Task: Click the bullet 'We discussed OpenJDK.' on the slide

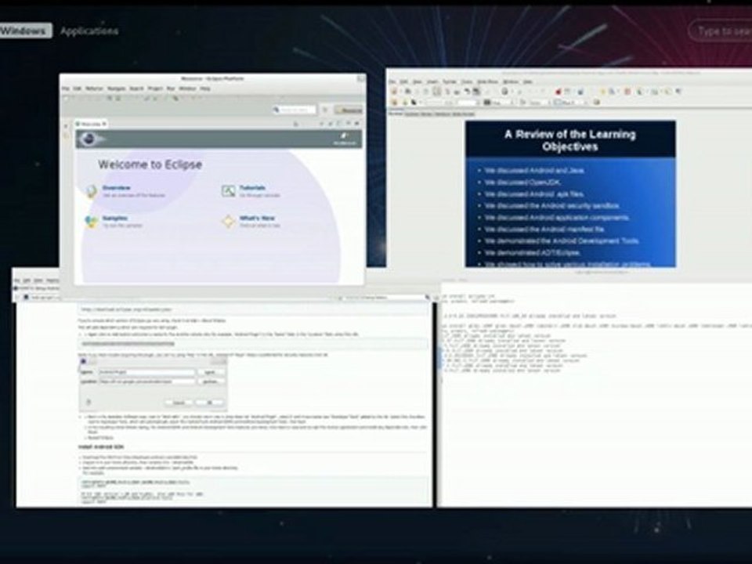Action: click(x=522, y=183)
